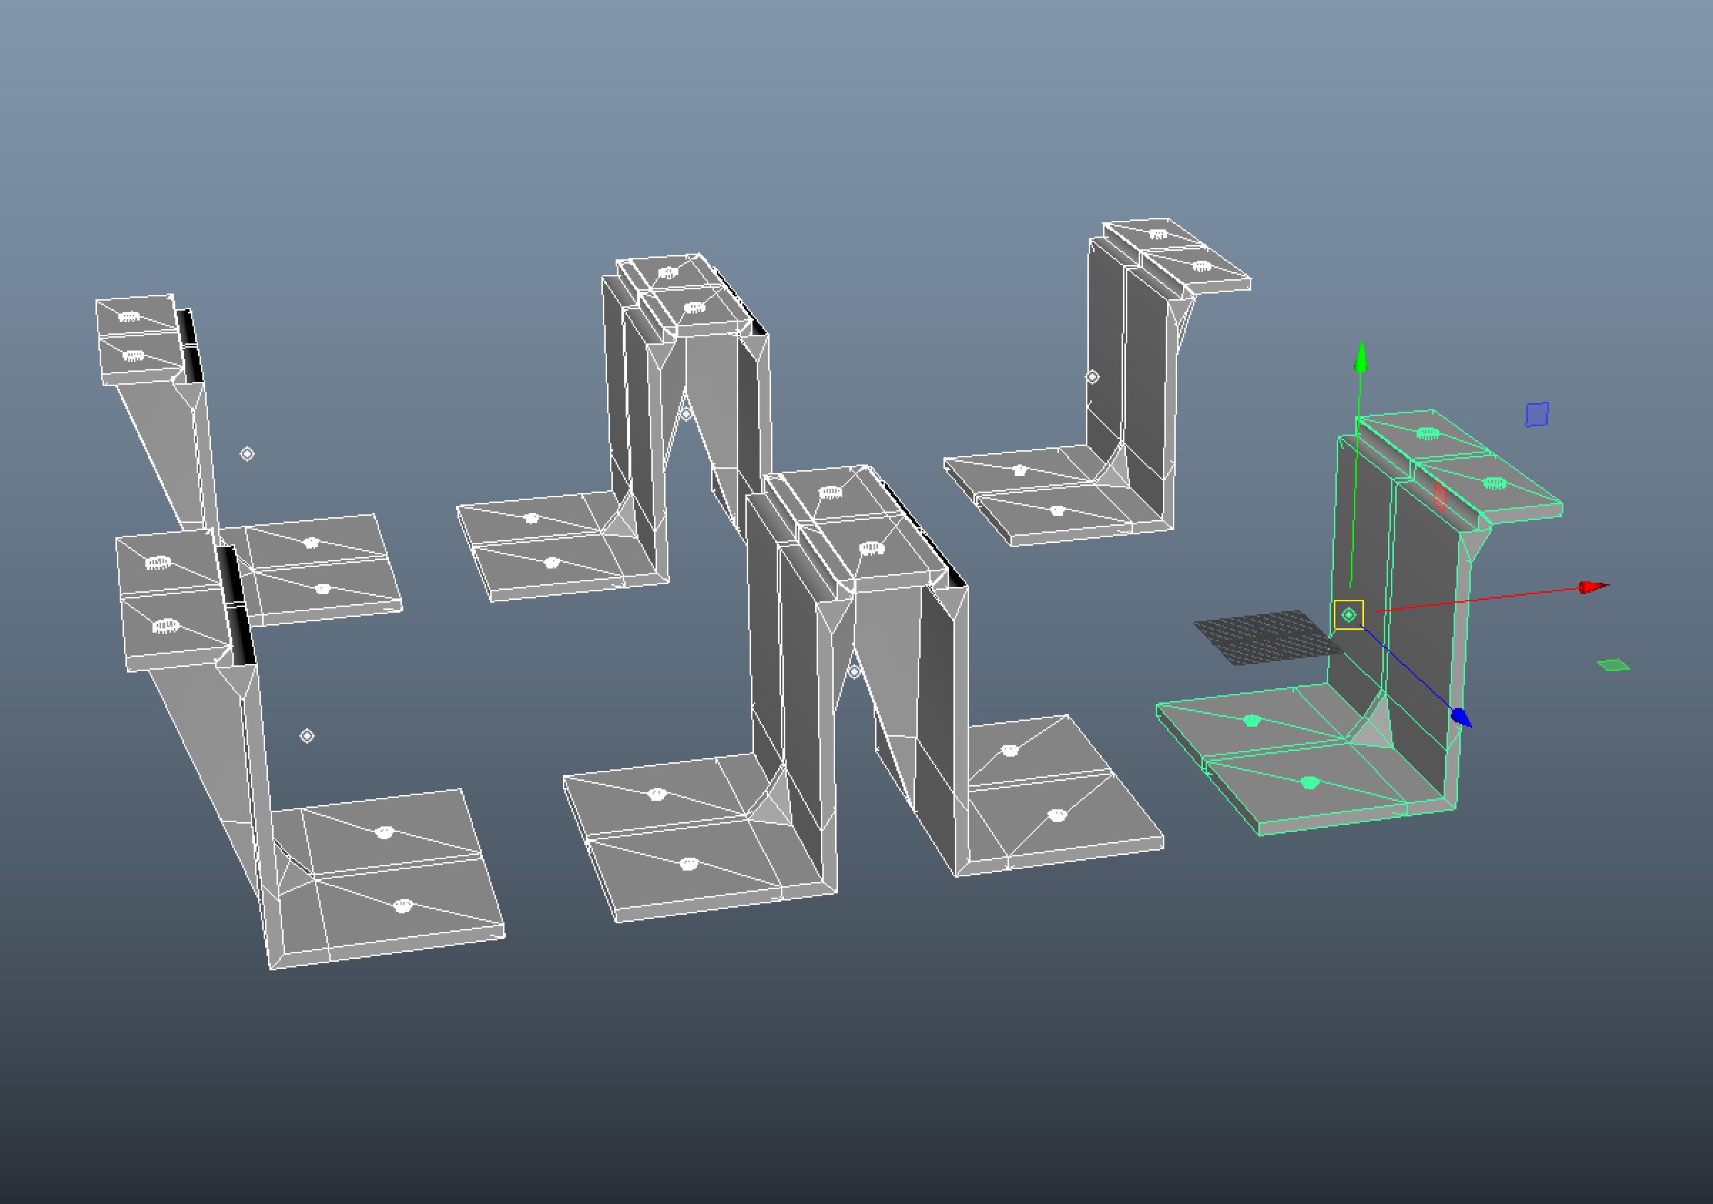Click the diamond selection handle above the center M-shaped mesh
Screen dimensions: 1713x1204
[687, 414]
